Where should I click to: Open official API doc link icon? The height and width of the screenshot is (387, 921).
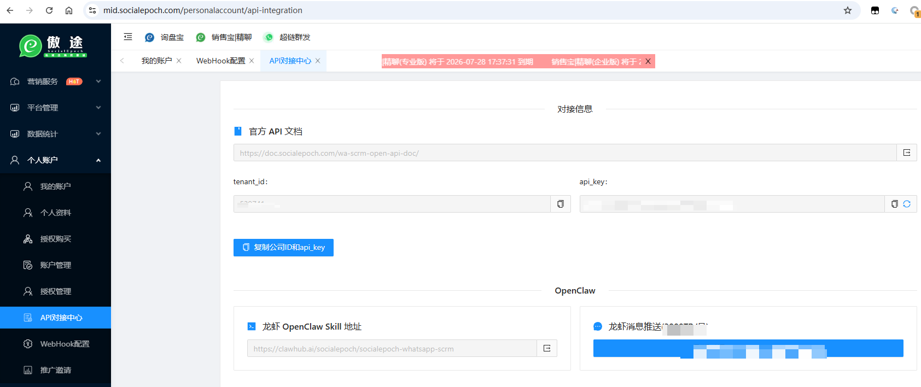click(x=907, y=153)
